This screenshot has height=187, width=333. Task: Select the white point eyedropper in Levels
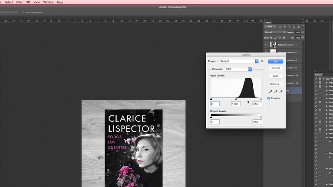(x=281, y=92)
